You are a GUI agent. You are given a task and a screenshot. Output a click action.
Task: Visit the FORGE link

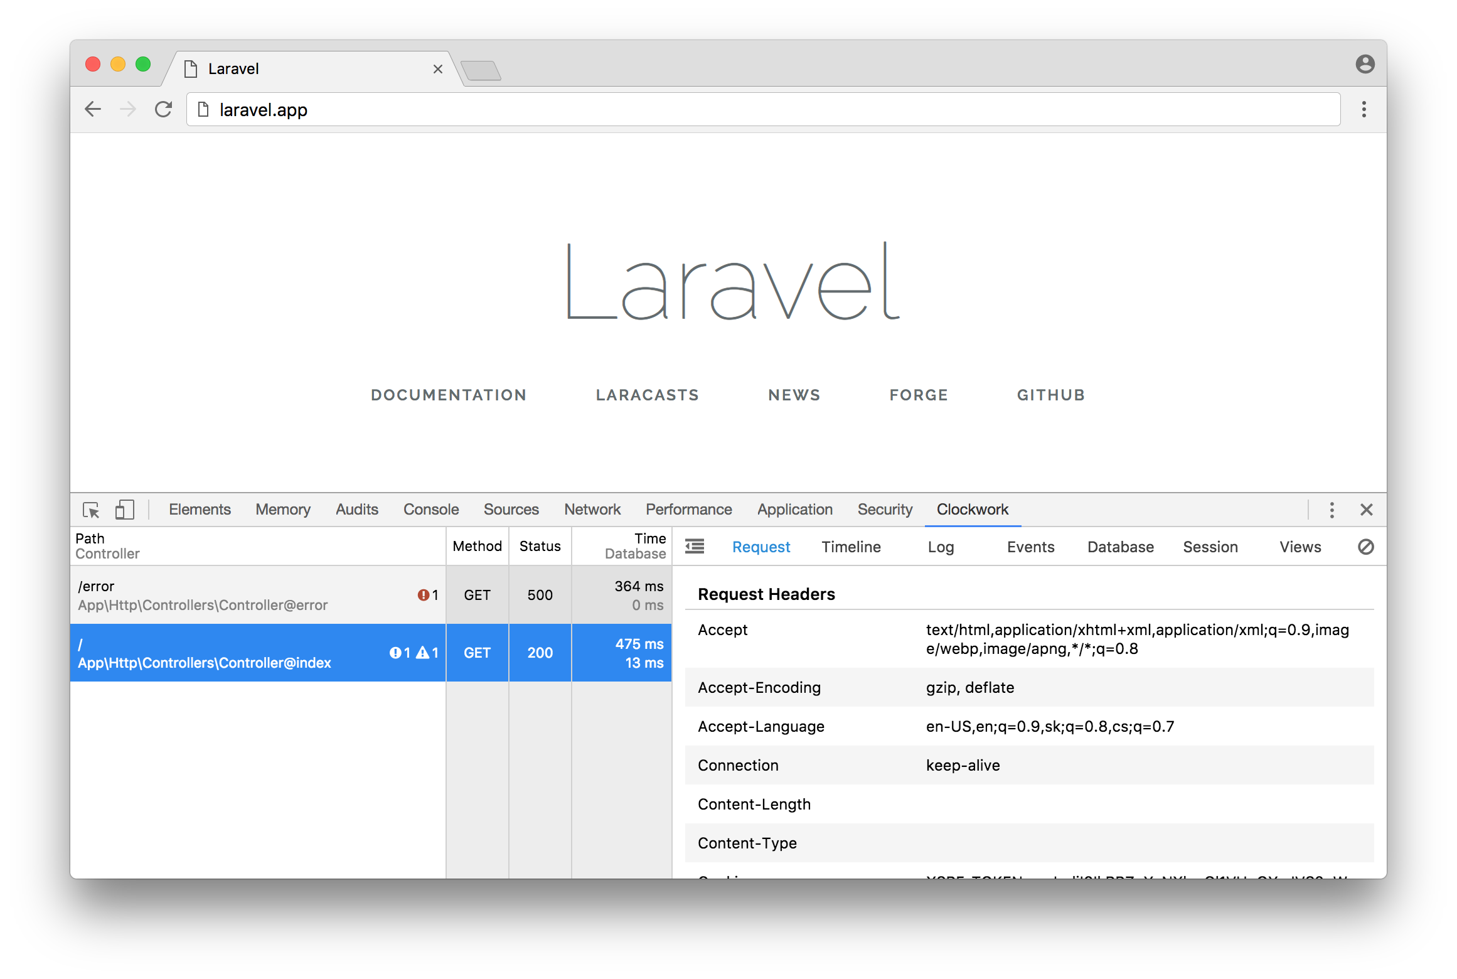[918, 395]
